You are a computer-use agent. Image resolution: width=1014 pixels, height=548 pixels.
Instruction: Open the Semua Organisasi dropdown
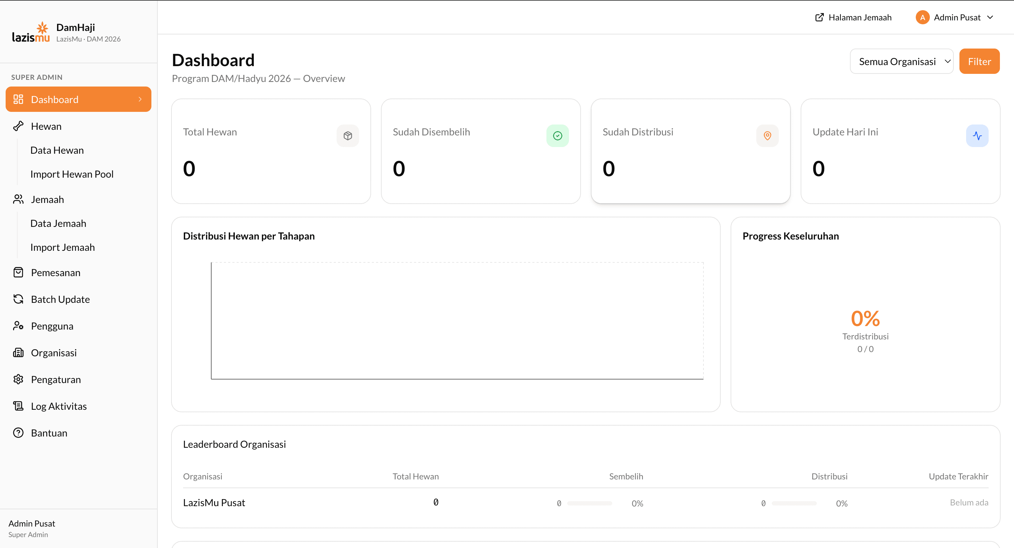click(x=901, y=61)
